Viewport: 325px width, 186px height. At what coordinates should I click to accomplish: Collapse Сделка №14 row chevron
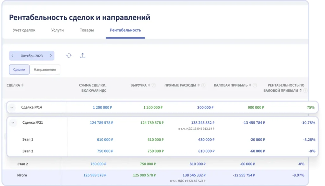(x=12, y=108)
